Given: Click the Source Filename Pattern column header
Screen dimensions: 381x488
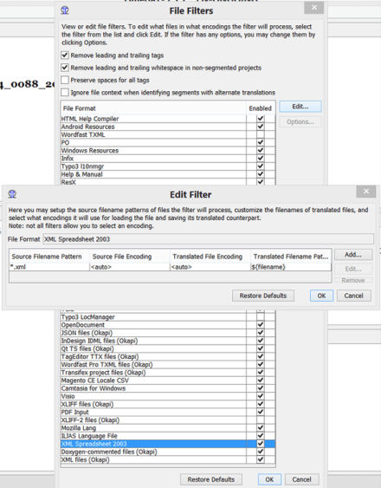Looking at the screenshot, I should coord(49,257).
